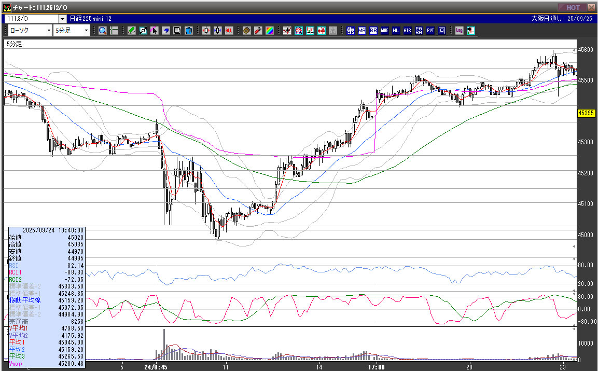Toggle the ATR indicator button
The image size is (598, 371).
(407, 31)
